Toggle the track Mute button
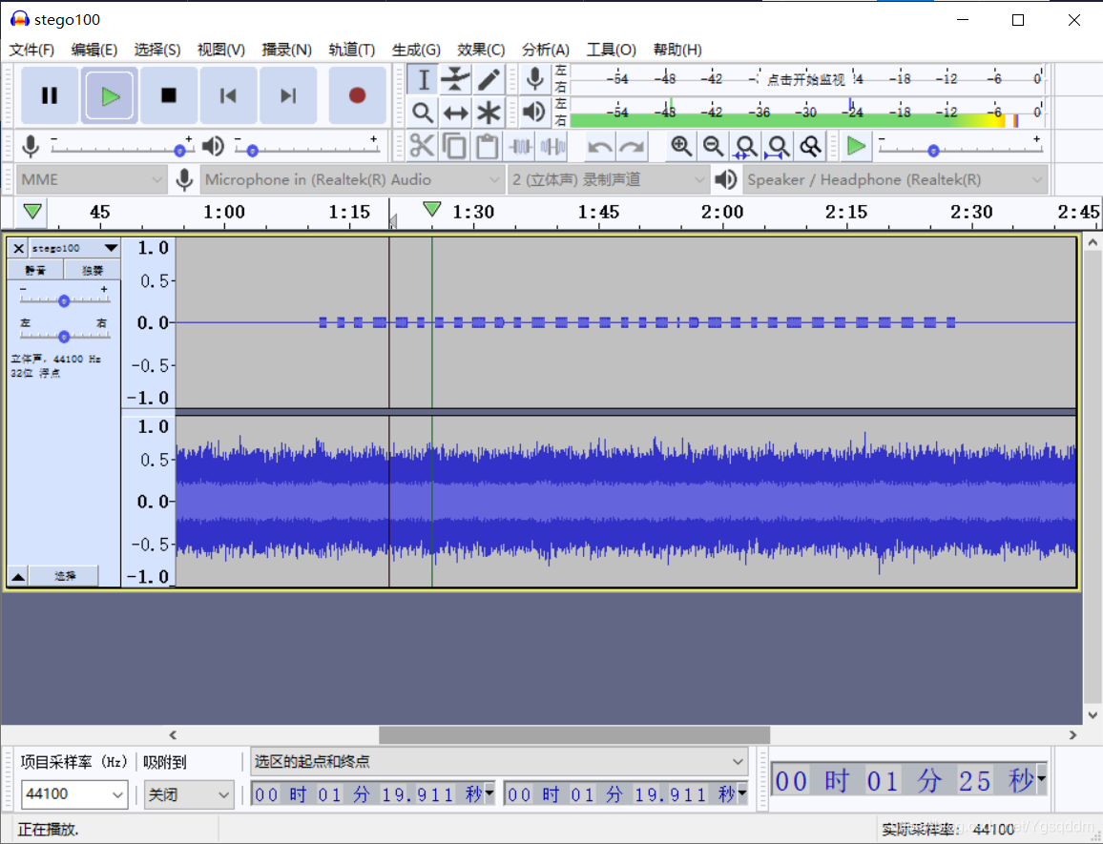Screen dimensions: 1103x844 pos(35,270)
